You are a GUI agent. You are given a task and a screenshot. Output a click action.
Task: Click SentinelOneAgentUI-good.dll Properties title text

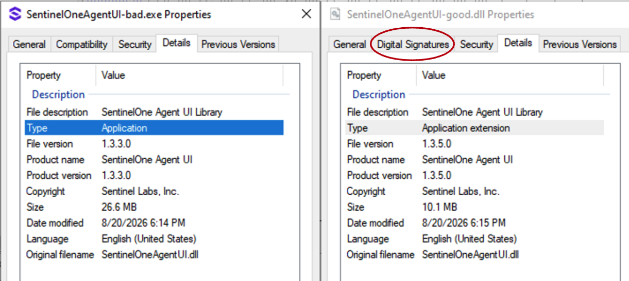pyautogui.click(x=441, y=14)
